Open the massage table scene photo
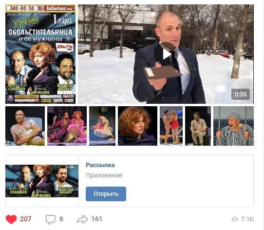Viewport: 264px width, 230px height. click(102, 126)
